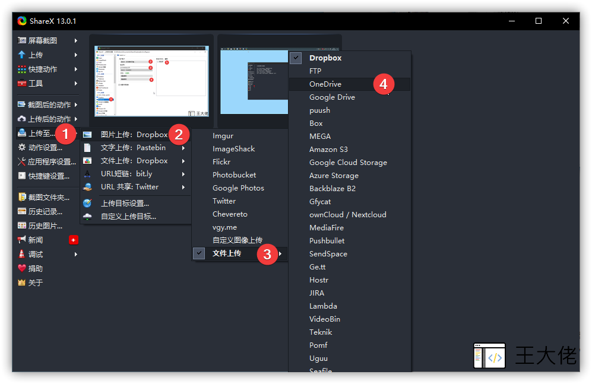Viewport: 592px width, 384px height.
Task: Click the destination settings (上传目标设置) globe icon
Action: (87, 204)
